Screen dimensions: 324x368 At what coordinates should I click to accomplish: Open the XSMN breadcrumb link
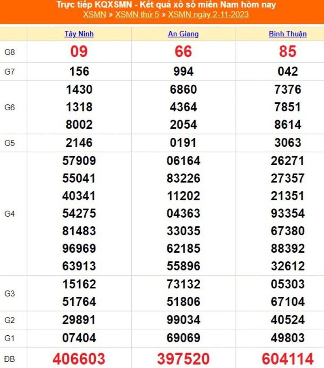coord(94,15)
